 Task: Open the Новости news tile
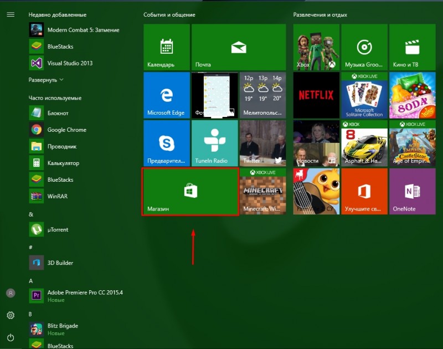tap(316, 143)
